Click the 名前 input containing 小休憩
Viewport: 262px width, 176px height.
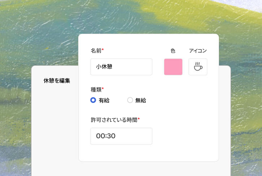coord(121,67)
